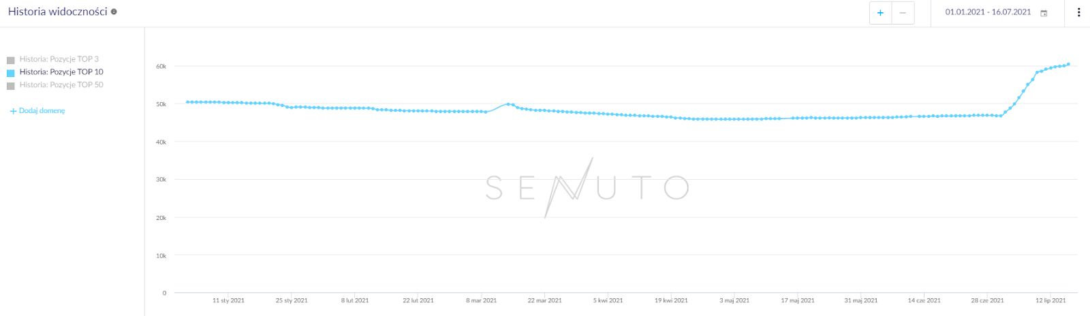
Task: Click the 8 mar 2021 axis label
Action: [481, 300]
